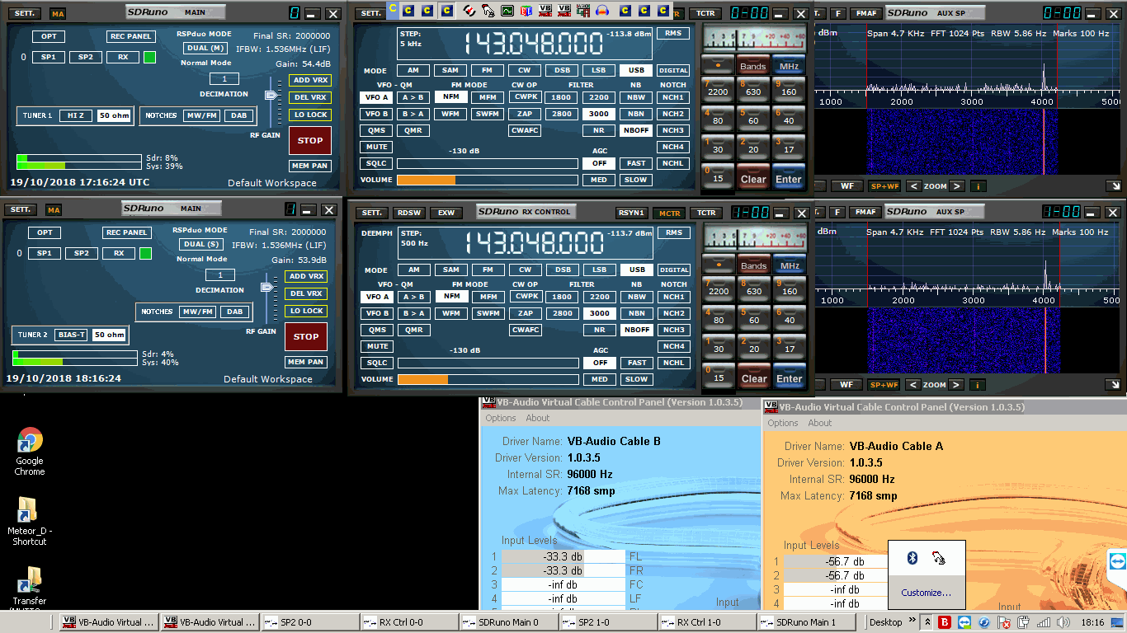The image size is (1127, 633).
Task: Toggle LO LOCK in upper SDRuno Main
Action: click(310, 115)
